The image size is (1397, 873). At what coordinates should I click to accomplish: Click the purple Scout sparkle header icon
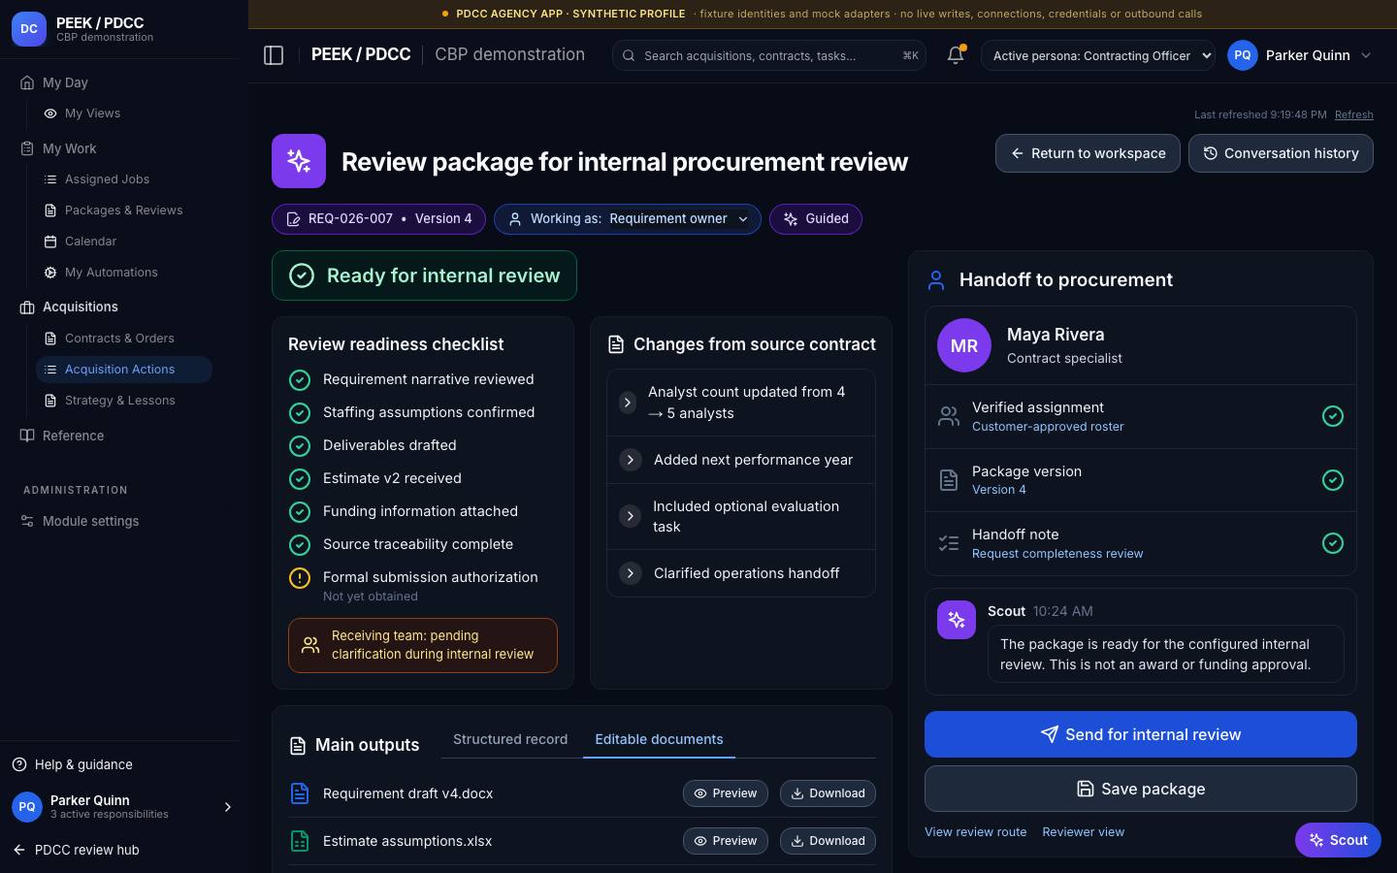(299, 161)
